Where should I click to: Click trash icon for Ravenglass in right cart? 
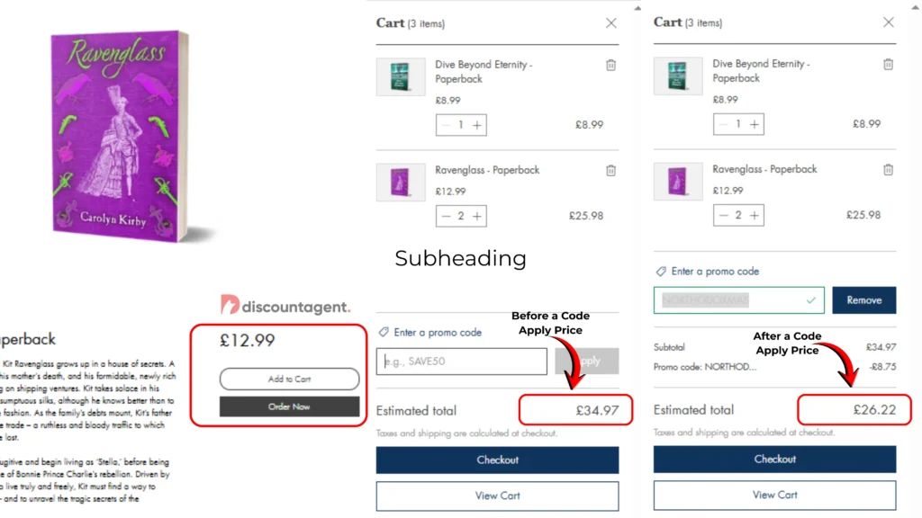pos(888,170)
